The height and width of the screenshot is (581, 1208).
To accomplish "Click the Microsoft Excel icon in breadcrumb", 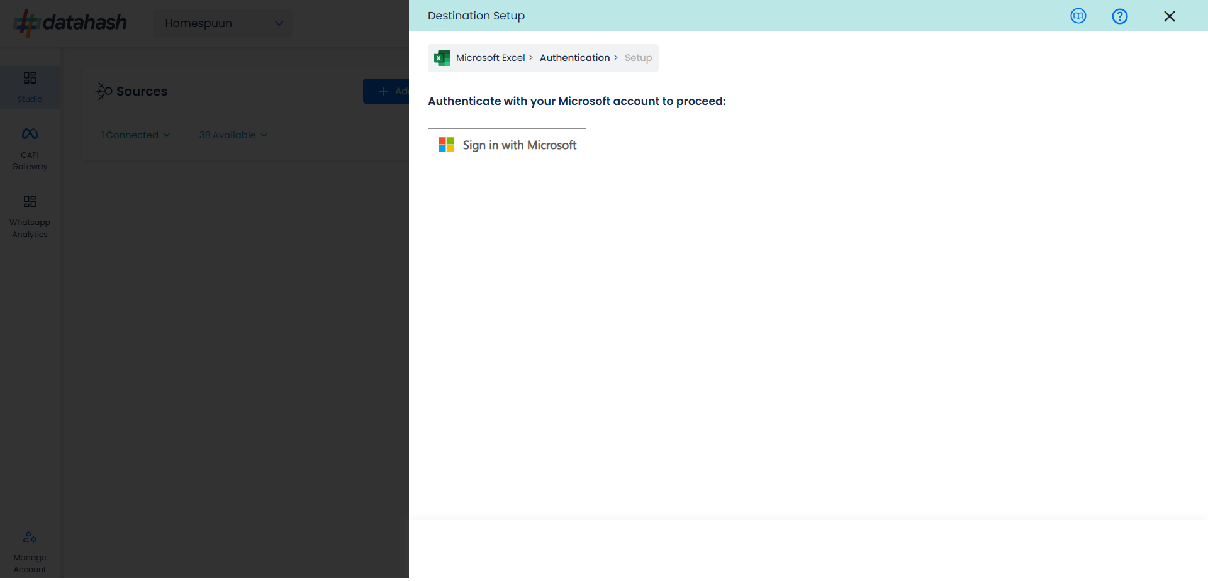I will [442, 58].
